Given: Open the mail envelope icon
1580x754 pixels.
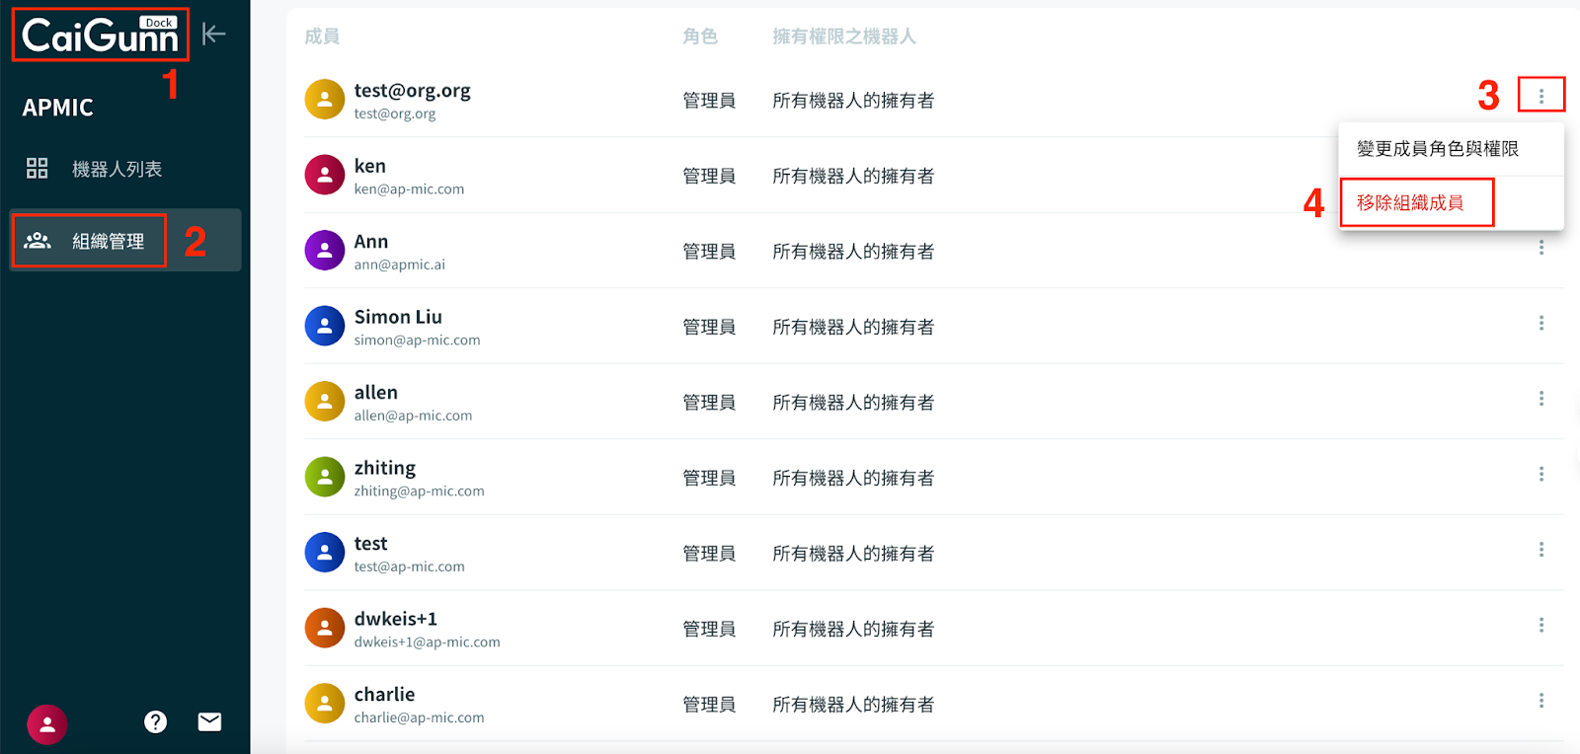Looking at the screenshot, I should (x=209, y=722).
